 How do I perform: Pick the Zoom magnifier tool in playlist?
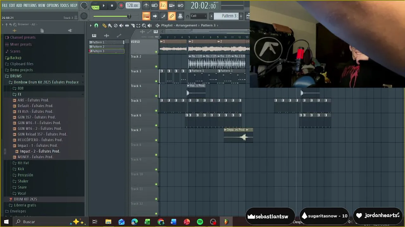click(144, 26)
